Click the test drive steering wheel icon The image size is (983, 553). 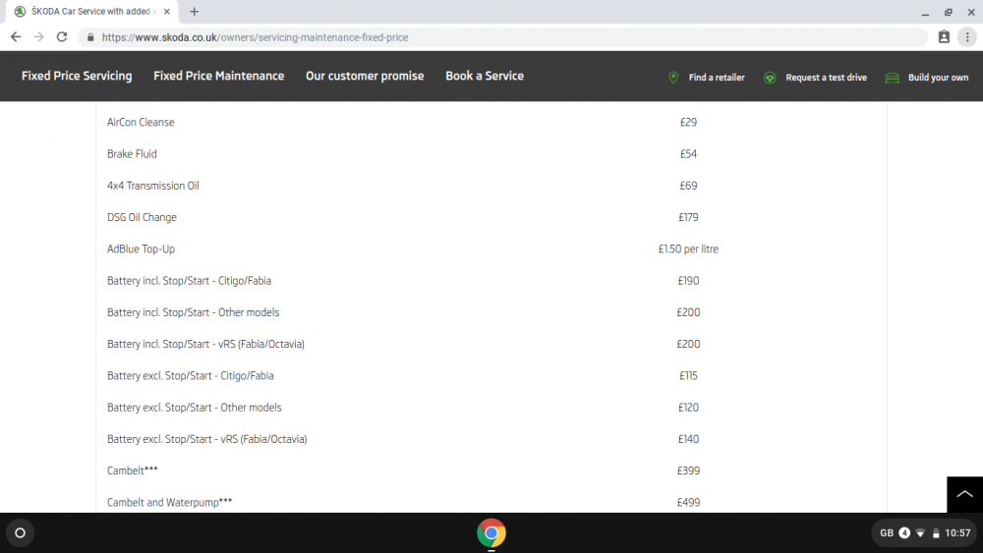[770, 78]
